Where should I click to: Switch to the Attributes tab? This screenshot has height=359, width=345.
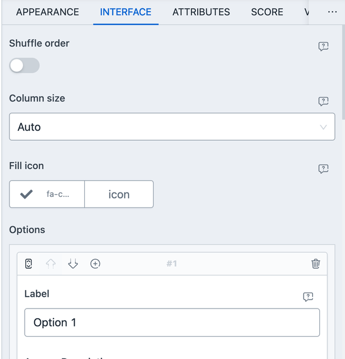tap(201, 12)
